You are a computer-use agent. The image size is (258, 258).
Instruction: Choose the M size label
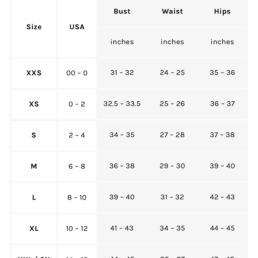click(34, 166)
